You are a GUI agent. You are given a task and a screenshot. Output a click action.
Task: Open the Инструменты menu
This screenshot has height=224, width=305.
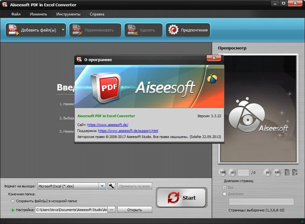tap(68, 14)
